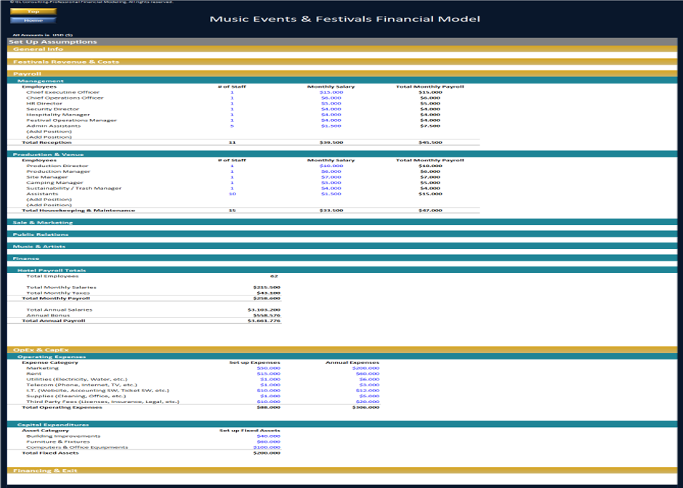This screenshot has width=683, height=488.
Task: Expand the Public Relations subsection
Action: pyautogui.click(x=342, y=235)
